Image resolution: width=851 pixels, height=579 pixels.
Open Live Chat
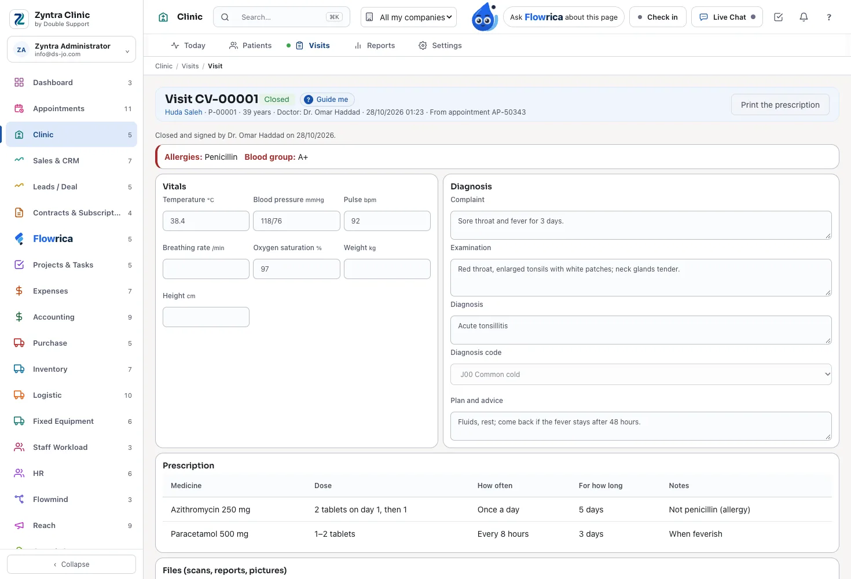(727, 17)
